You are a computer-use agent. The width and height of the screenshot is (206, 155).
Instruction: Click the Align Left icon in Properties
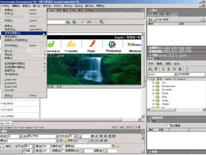tap(101, 136)
